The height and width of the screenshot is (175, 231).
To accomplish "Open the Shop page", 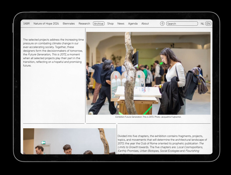I will pos(110,24).
